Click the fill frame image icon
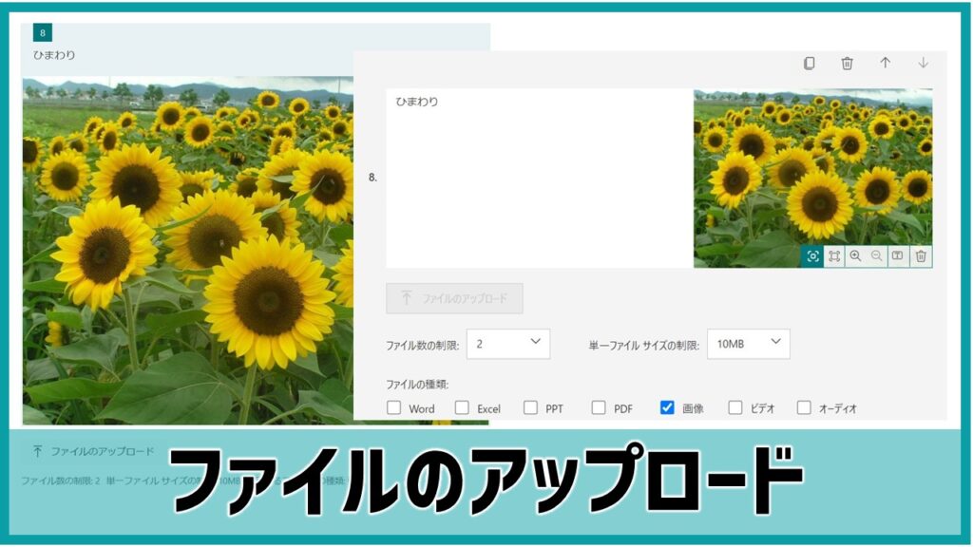This screenshot has width=973, height=547. 834,256
